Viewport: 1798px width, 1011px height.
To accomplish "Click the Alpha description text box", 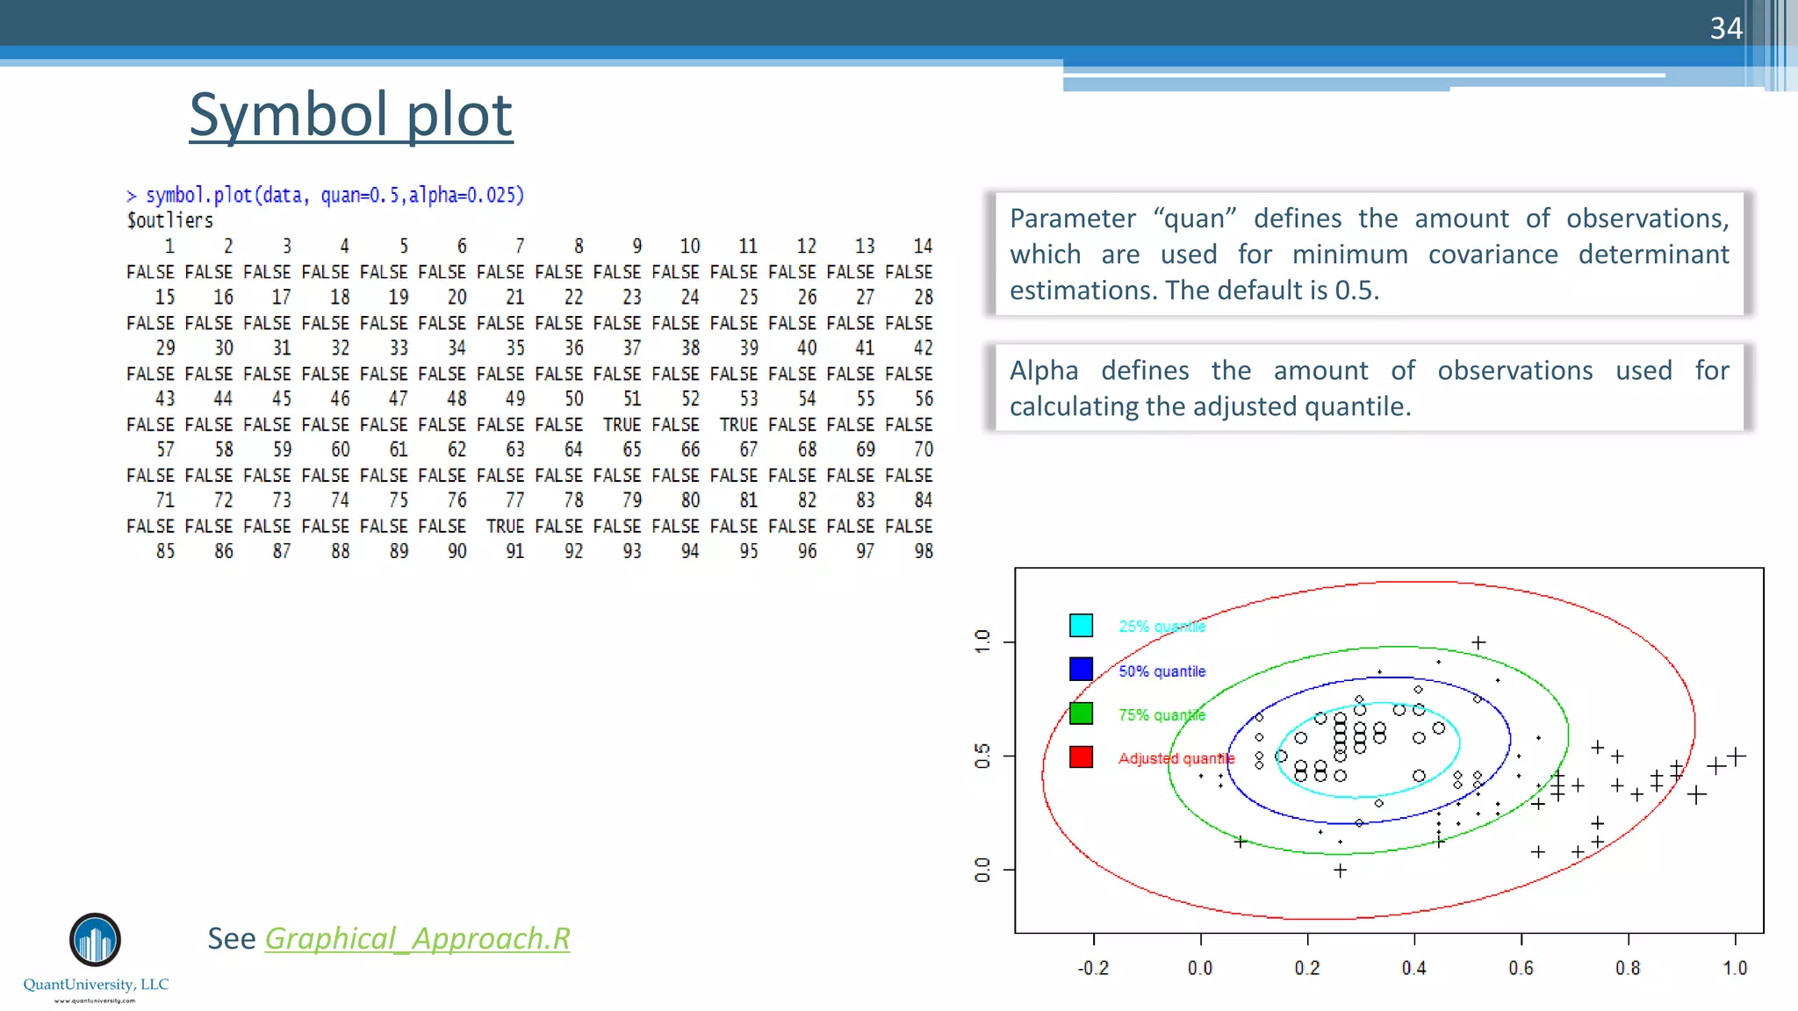I will (x=1368, y=388).
